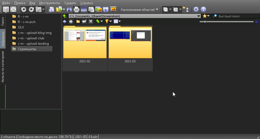The image size is (260, 139).
Task: Open the Вид menu
Action: click(x=32, y=3)
